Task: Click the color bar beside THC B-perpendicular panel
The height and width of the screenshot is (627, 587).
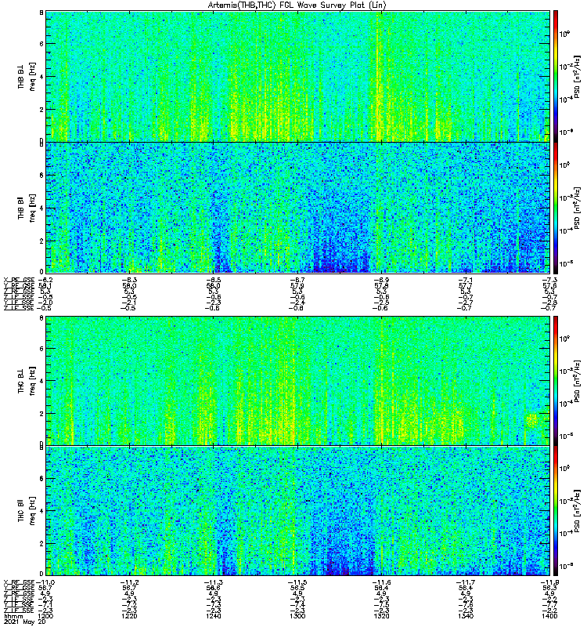Action: 555,380
